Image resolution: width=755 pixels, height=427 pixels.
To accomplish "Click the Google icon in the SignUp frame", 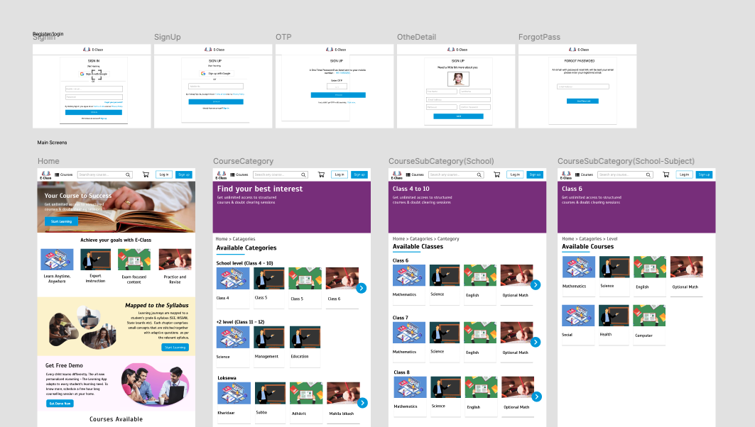I will coord(204,74).
